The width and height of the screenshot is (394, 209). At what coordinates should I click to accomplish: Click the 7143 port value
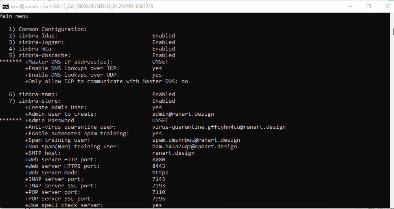click(x=159, y=179)
